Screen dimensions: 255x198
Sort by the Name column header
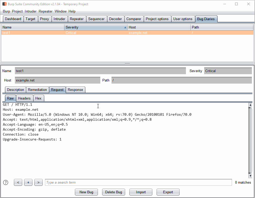pyautogui.click(x=33, y=27)
